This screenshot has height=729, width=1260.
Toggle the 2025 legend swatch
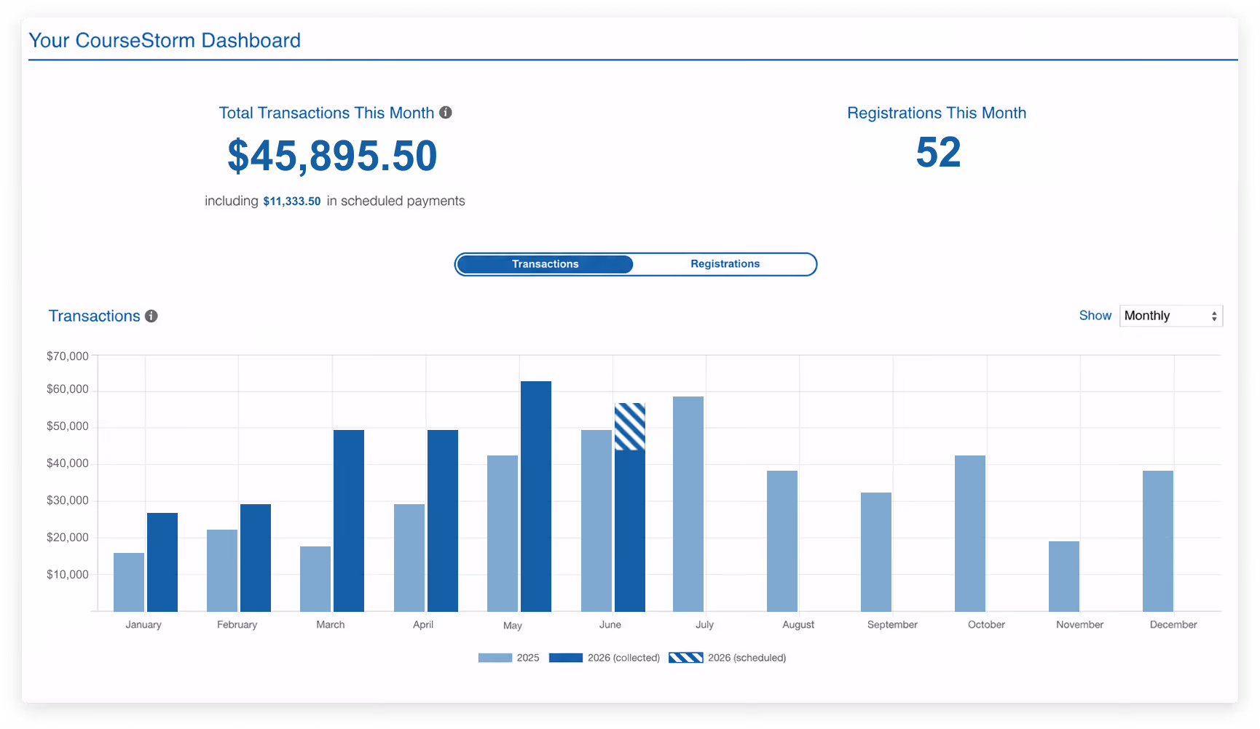495,658
